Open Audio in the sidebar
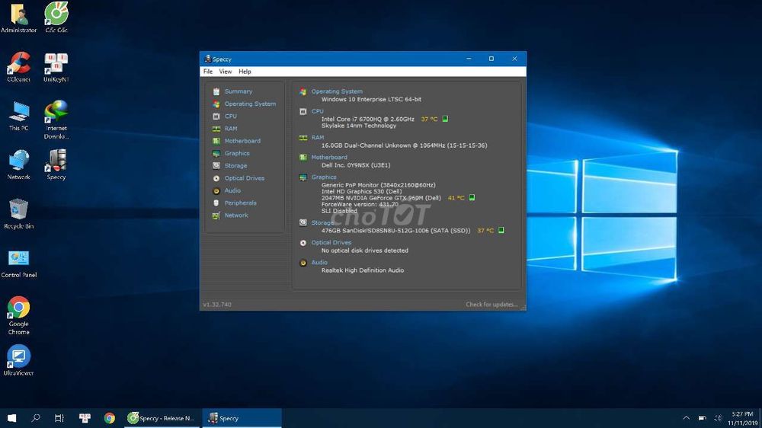The width and height of the screenshot is (762, 428). (232, 190)
